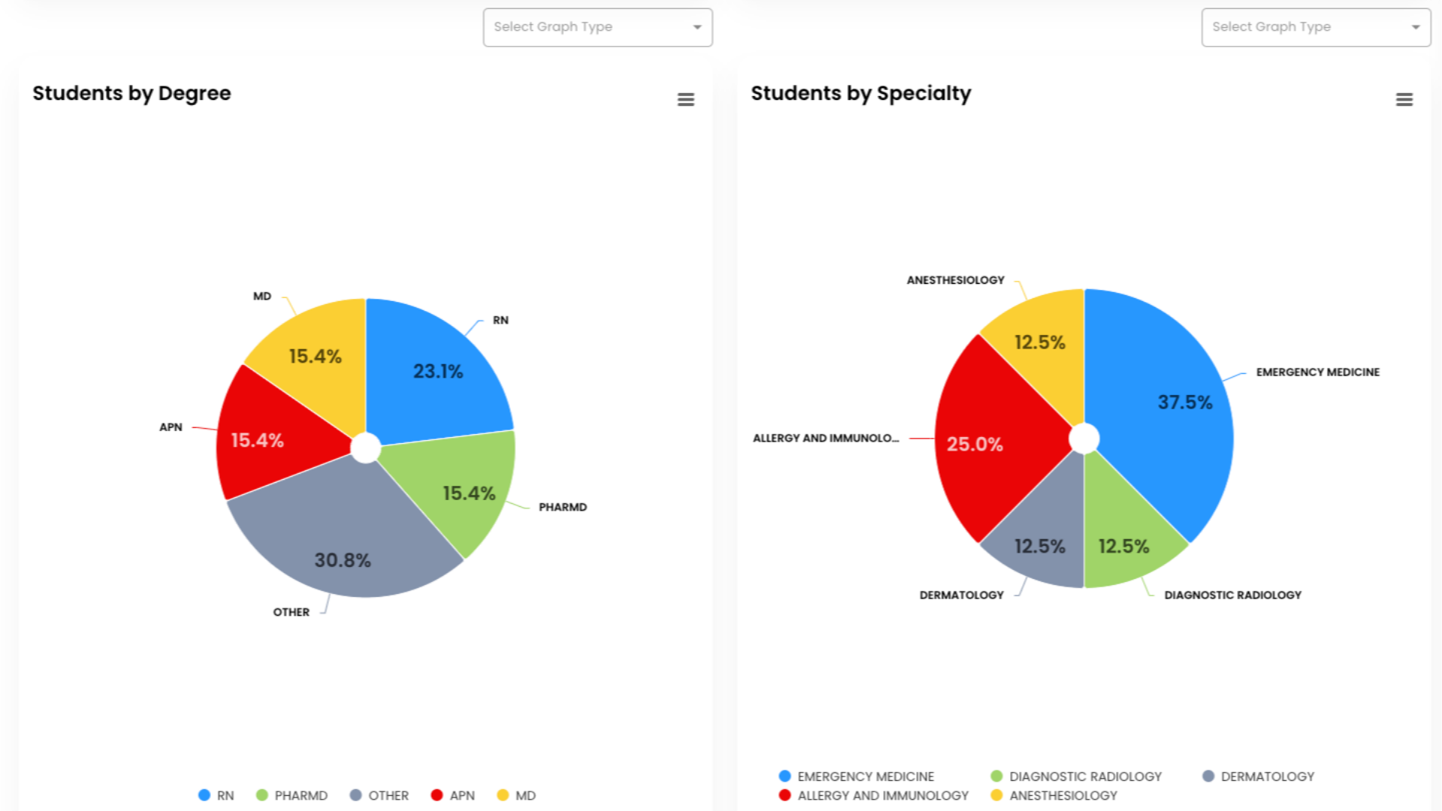
Task: Click the hamburger menu icon on Students by Specialty
Action: pos(1404,100)
